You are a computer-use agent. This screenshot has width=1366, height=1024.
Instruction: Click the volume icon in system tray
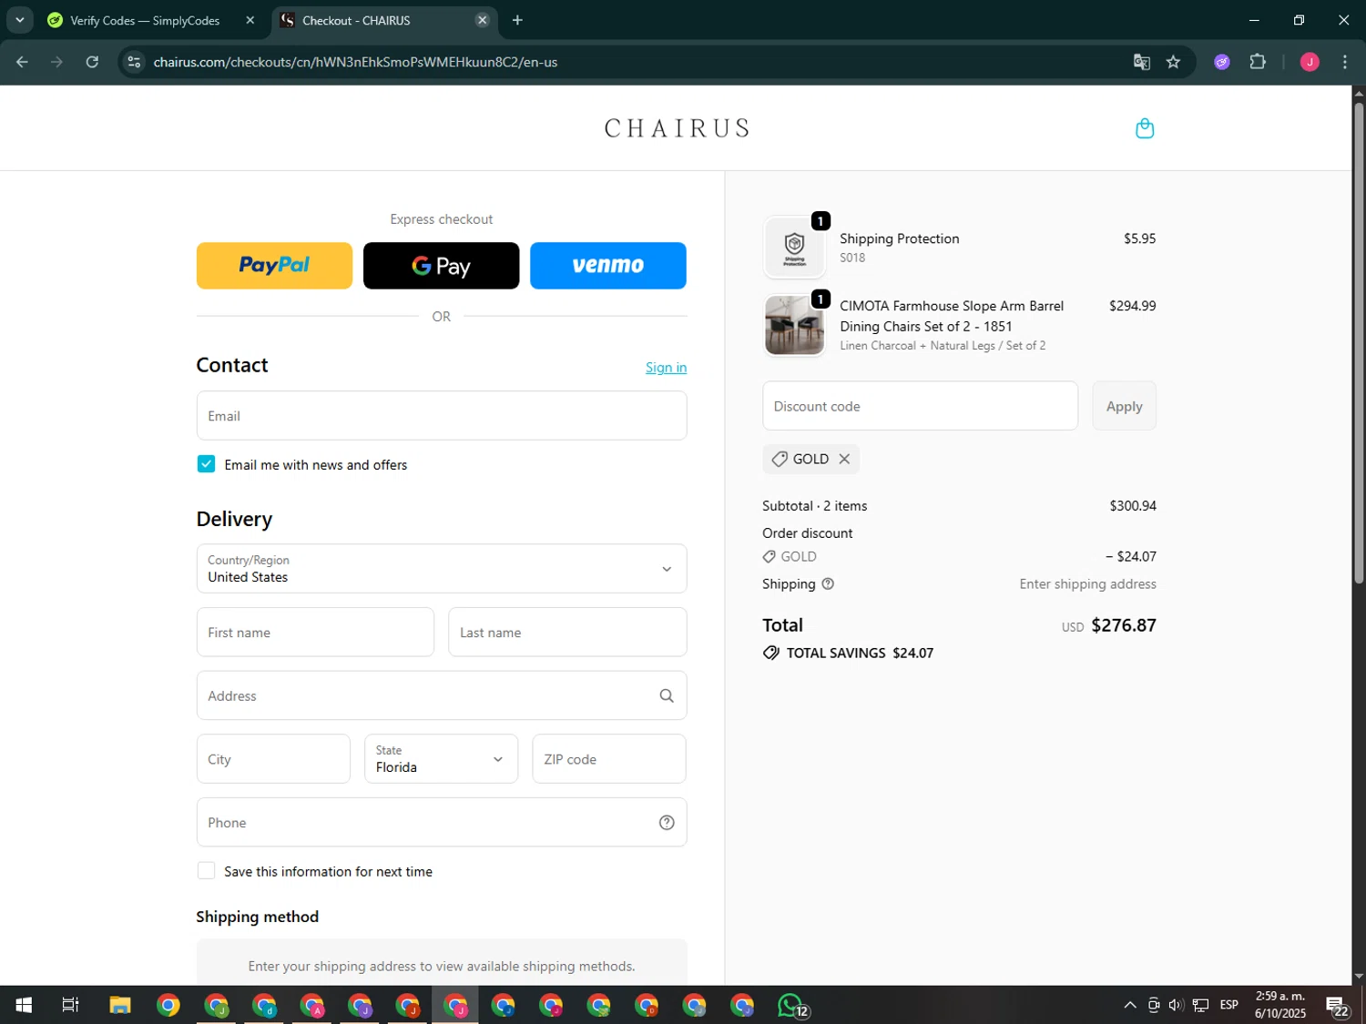coord(1176,1005)
